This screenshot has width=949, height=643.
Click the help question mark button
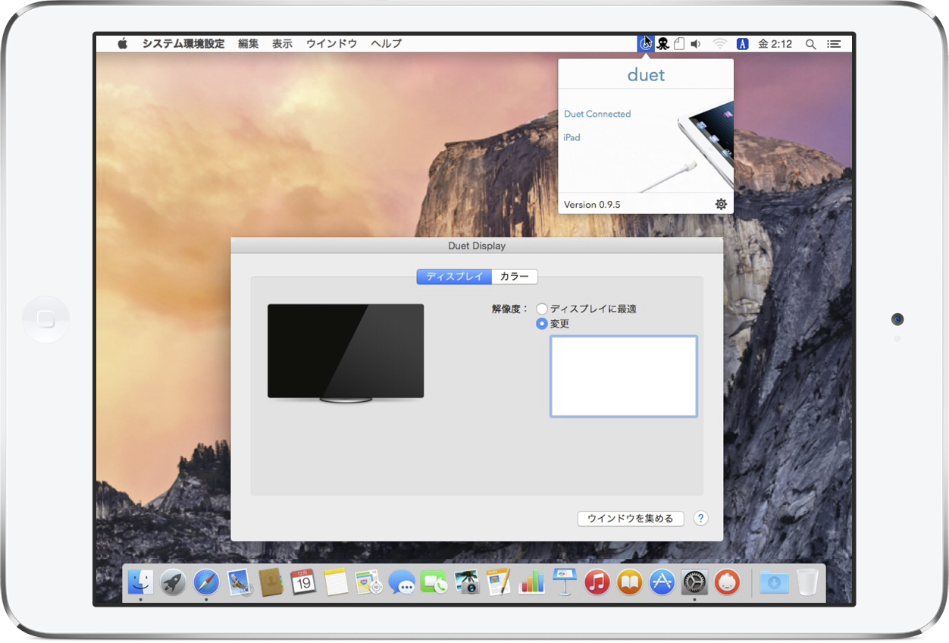[701, 519]
